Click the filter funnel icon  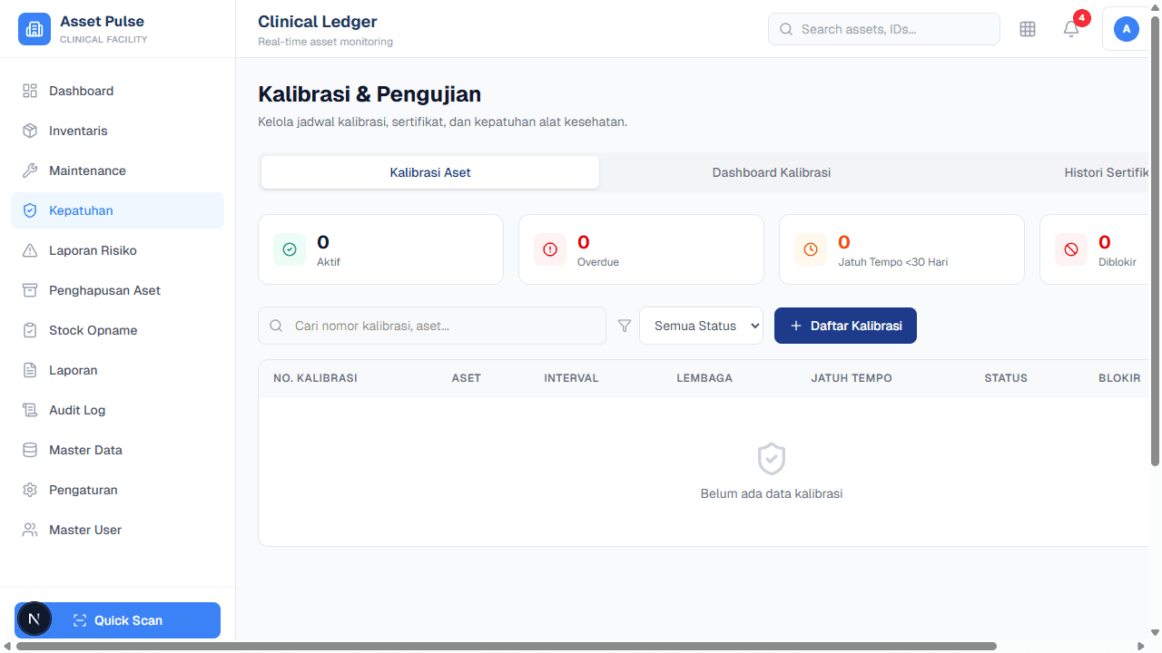click(625, 326)
